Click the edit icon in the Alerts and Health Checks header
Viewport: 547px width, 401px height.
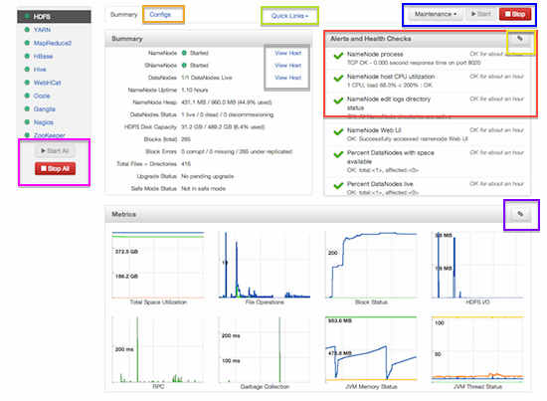(520, 39)
